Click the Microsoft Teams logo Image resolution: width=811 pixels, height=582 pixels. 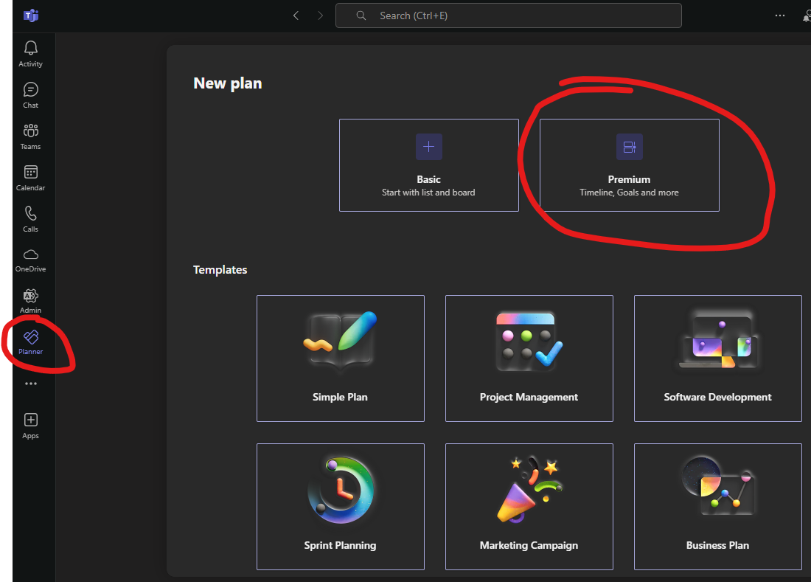(x=31, y=16)
